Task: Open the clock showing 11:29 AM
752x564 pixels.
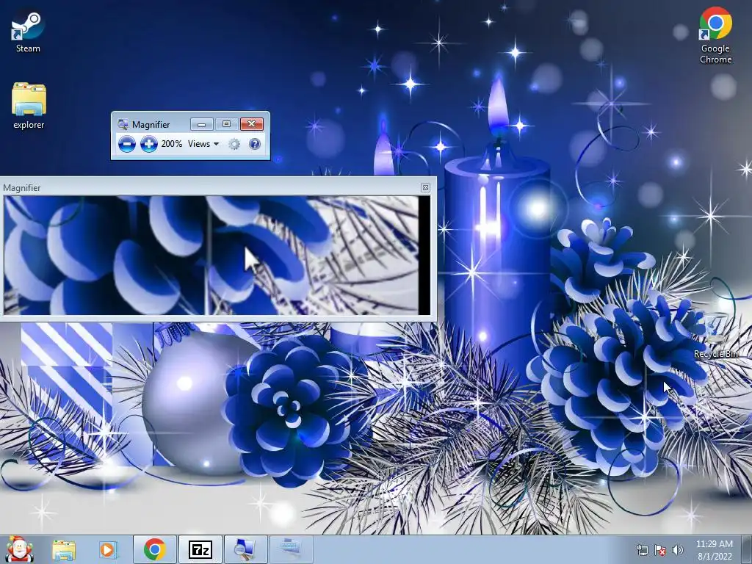Action: [x=715, y=549]
